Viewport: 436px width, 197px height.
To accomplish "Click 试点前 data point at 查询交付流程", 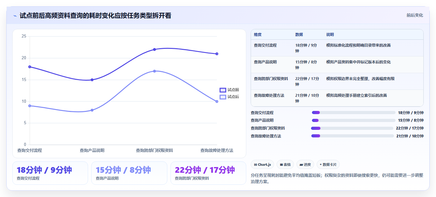I will (x=30, y=67).
